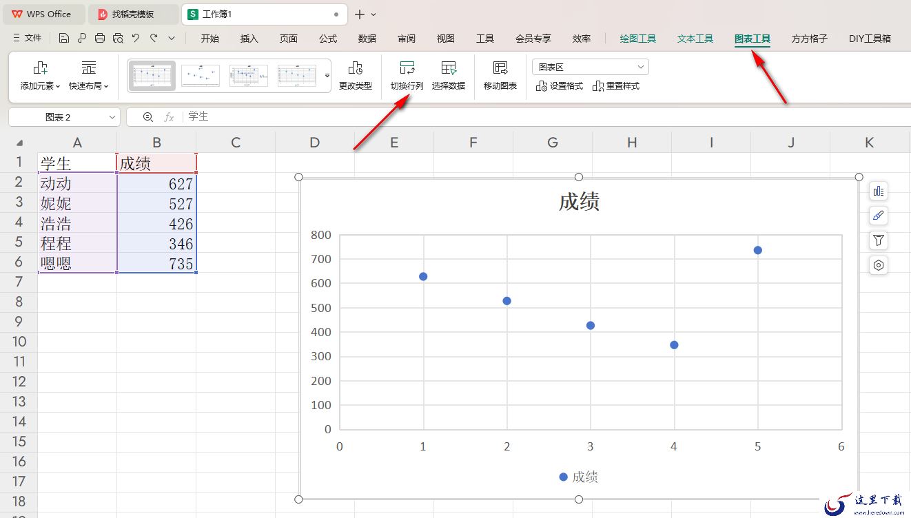Open the 工具 ribbon tab
Viewport: 911px width, 518px height.
[x=485, y=39]
